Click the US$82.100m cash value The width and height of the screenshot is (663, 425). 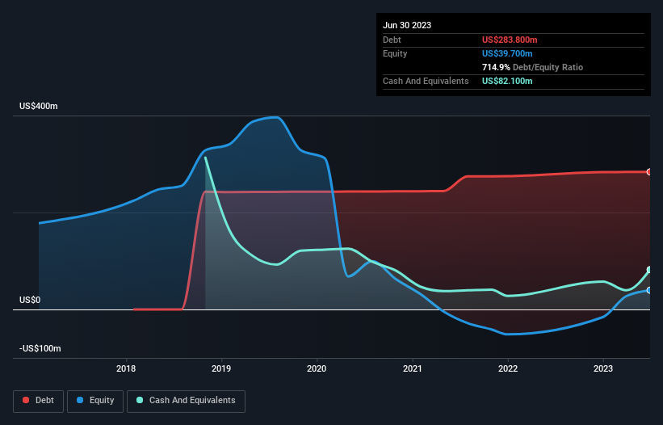coord(507,81)
